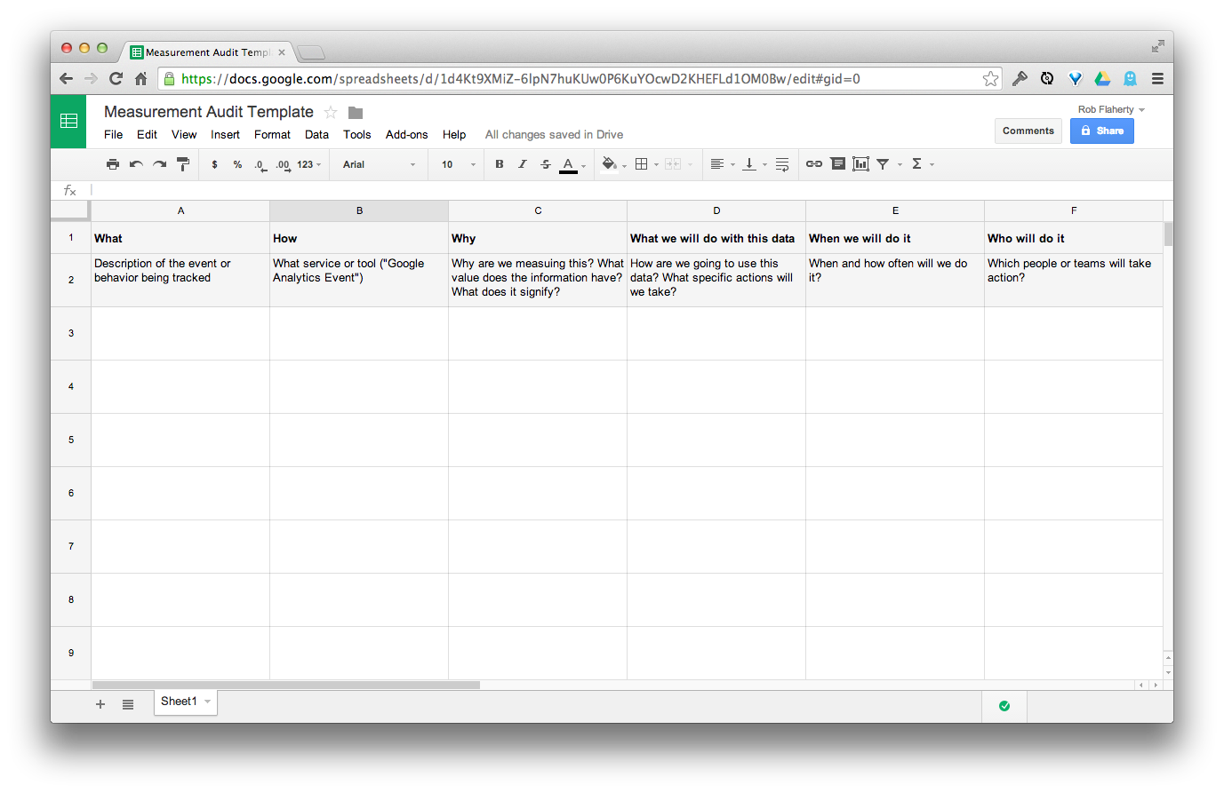Redo the last action
The height and width of the screenshot is (793, 1224).
(x=160, y=164)
